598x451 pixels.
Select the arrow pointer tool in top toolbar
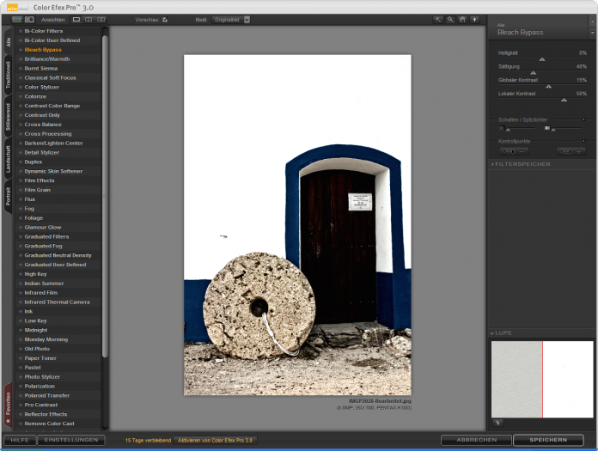438,19
